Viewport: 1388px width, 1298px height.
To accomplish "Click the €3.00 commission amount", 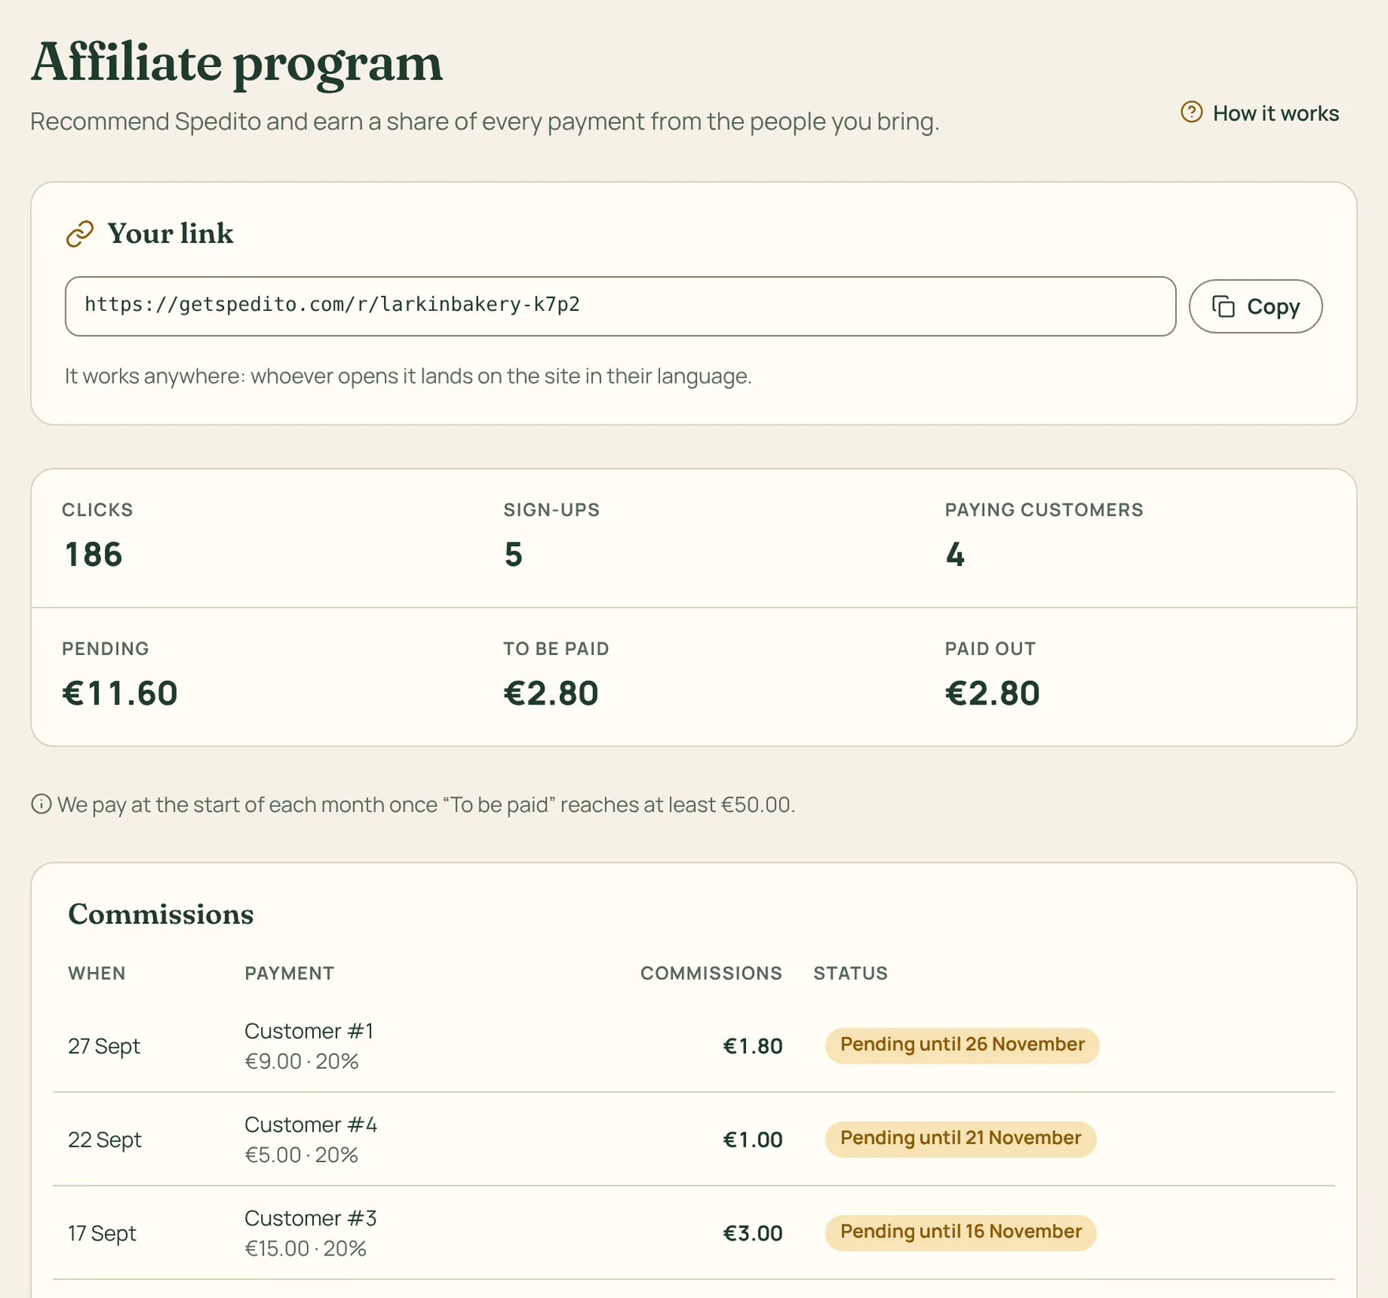I will click(x=752, y=1233).
